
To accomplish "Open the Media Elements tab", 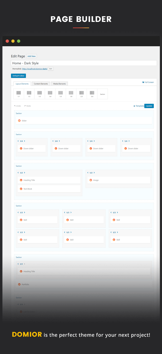I will [x=59, y=84].
